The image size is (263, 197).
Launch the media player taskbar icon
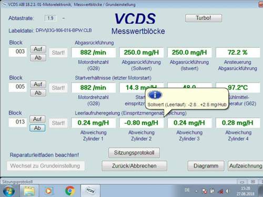pos(48,191)
